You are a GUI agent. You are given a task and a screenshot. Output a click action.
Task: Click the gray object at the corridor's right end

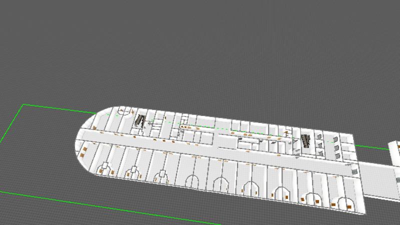point(355,171)
